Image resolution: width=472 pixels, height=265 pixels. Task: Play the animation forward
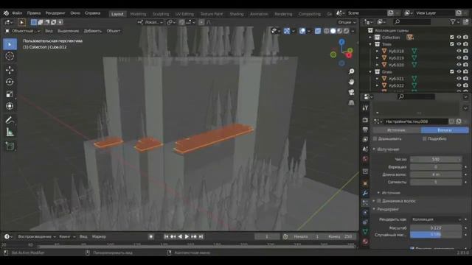187,237
